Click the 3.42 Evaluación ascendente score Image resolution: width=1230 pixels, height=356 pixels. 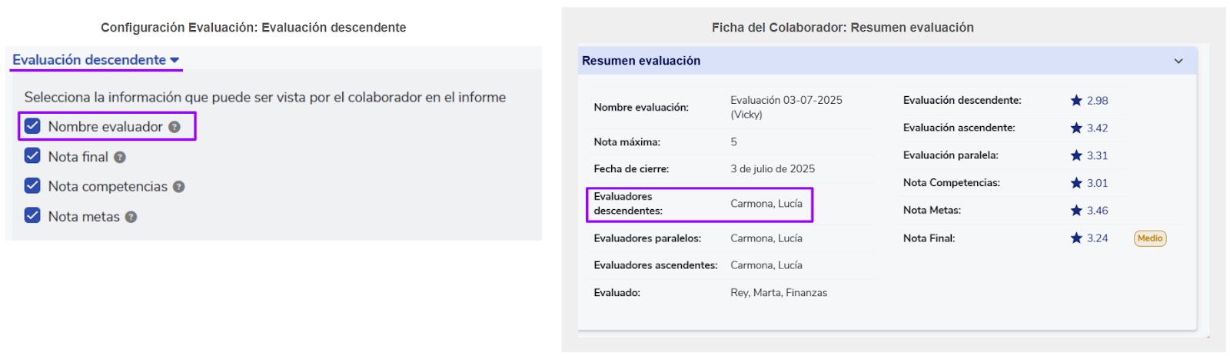point(1097,128)
